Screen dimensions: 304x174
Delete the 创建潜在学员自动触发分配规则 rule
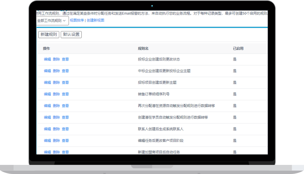pos(56,117)
